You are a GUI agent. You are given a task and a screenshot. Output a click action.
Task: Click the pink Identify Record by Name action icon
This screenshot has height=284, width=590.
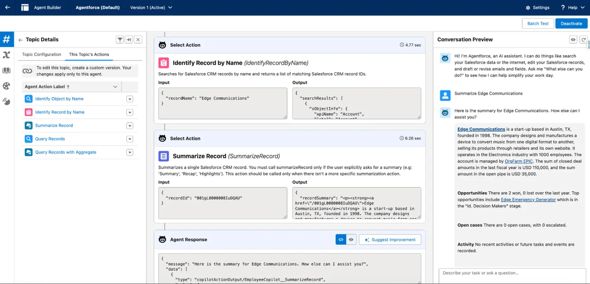(x=164, y=63)
